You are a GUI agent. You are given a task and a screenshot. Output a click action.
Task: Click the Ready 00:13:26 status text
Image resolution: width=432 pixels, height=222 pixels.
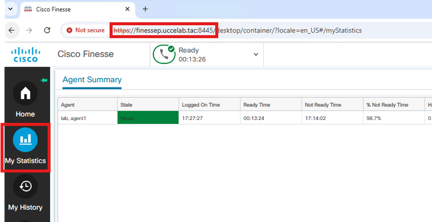[192, 55]
